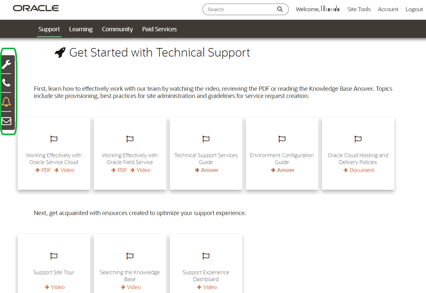Viewport: 426px width, 293px height.
Task: Click 'Get Started with Technical Support' heading
Action: [x=160, y=53]
